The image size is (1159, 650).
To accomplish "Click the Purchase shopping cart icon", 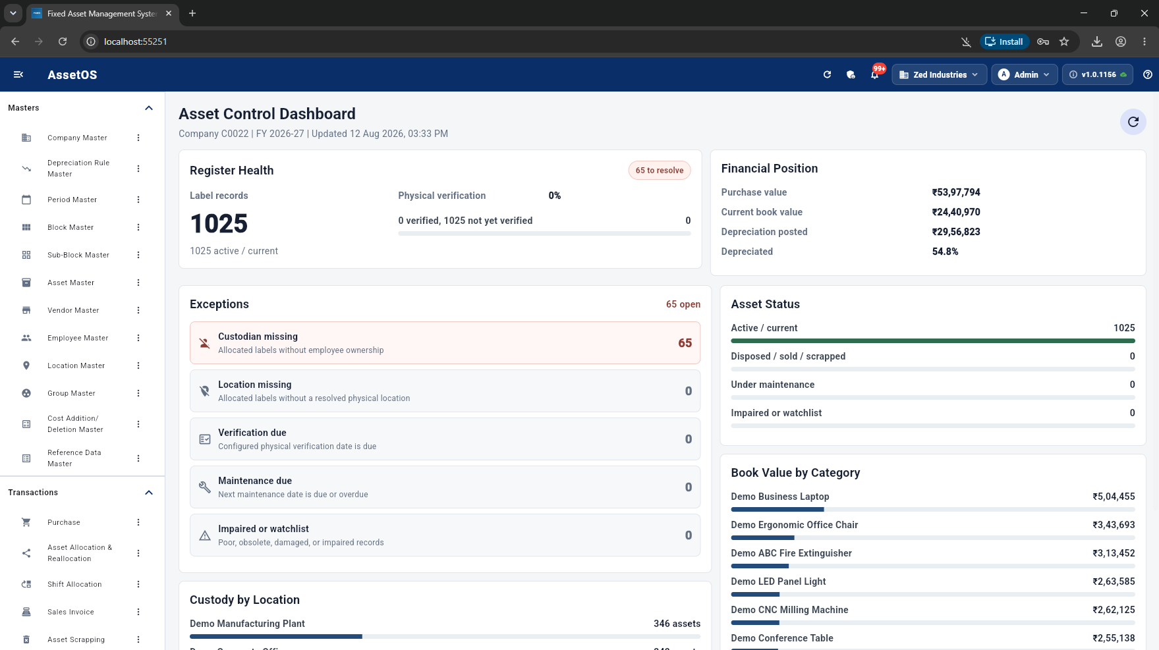I will (26, 522).
